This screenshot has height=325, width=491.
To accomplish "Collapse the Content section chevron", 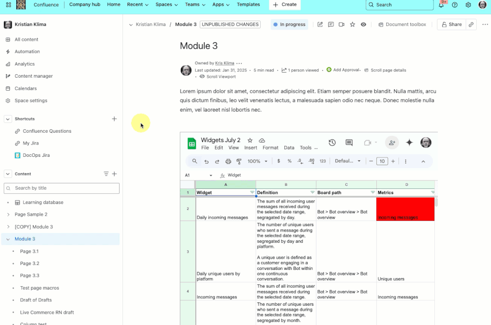I will point(8,174).
